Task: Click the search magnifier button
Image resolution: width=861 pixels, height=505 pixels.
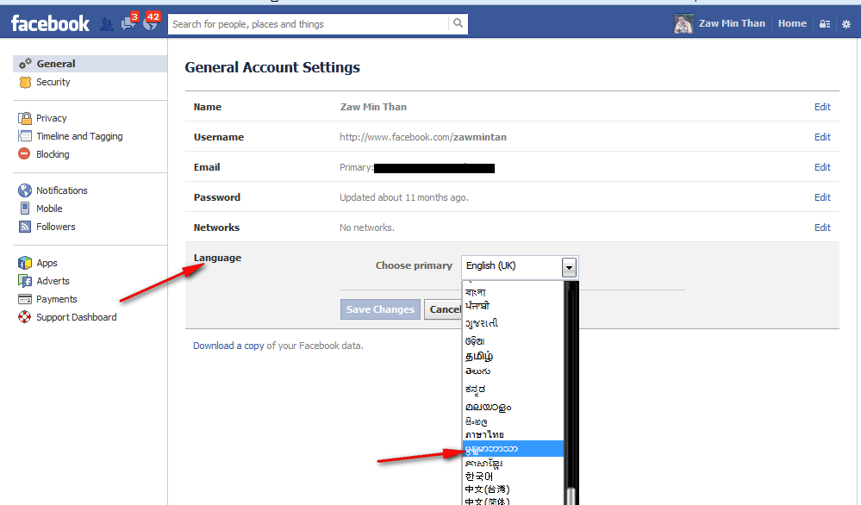Action: [458, 23]
